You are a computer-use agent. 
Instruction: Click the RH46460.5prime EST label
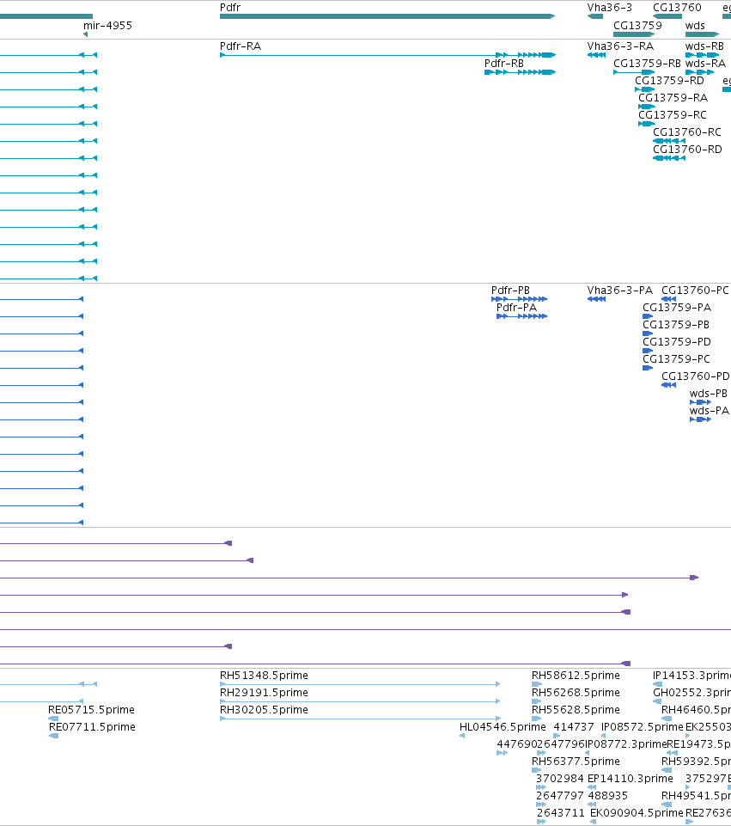pos(696,710)
